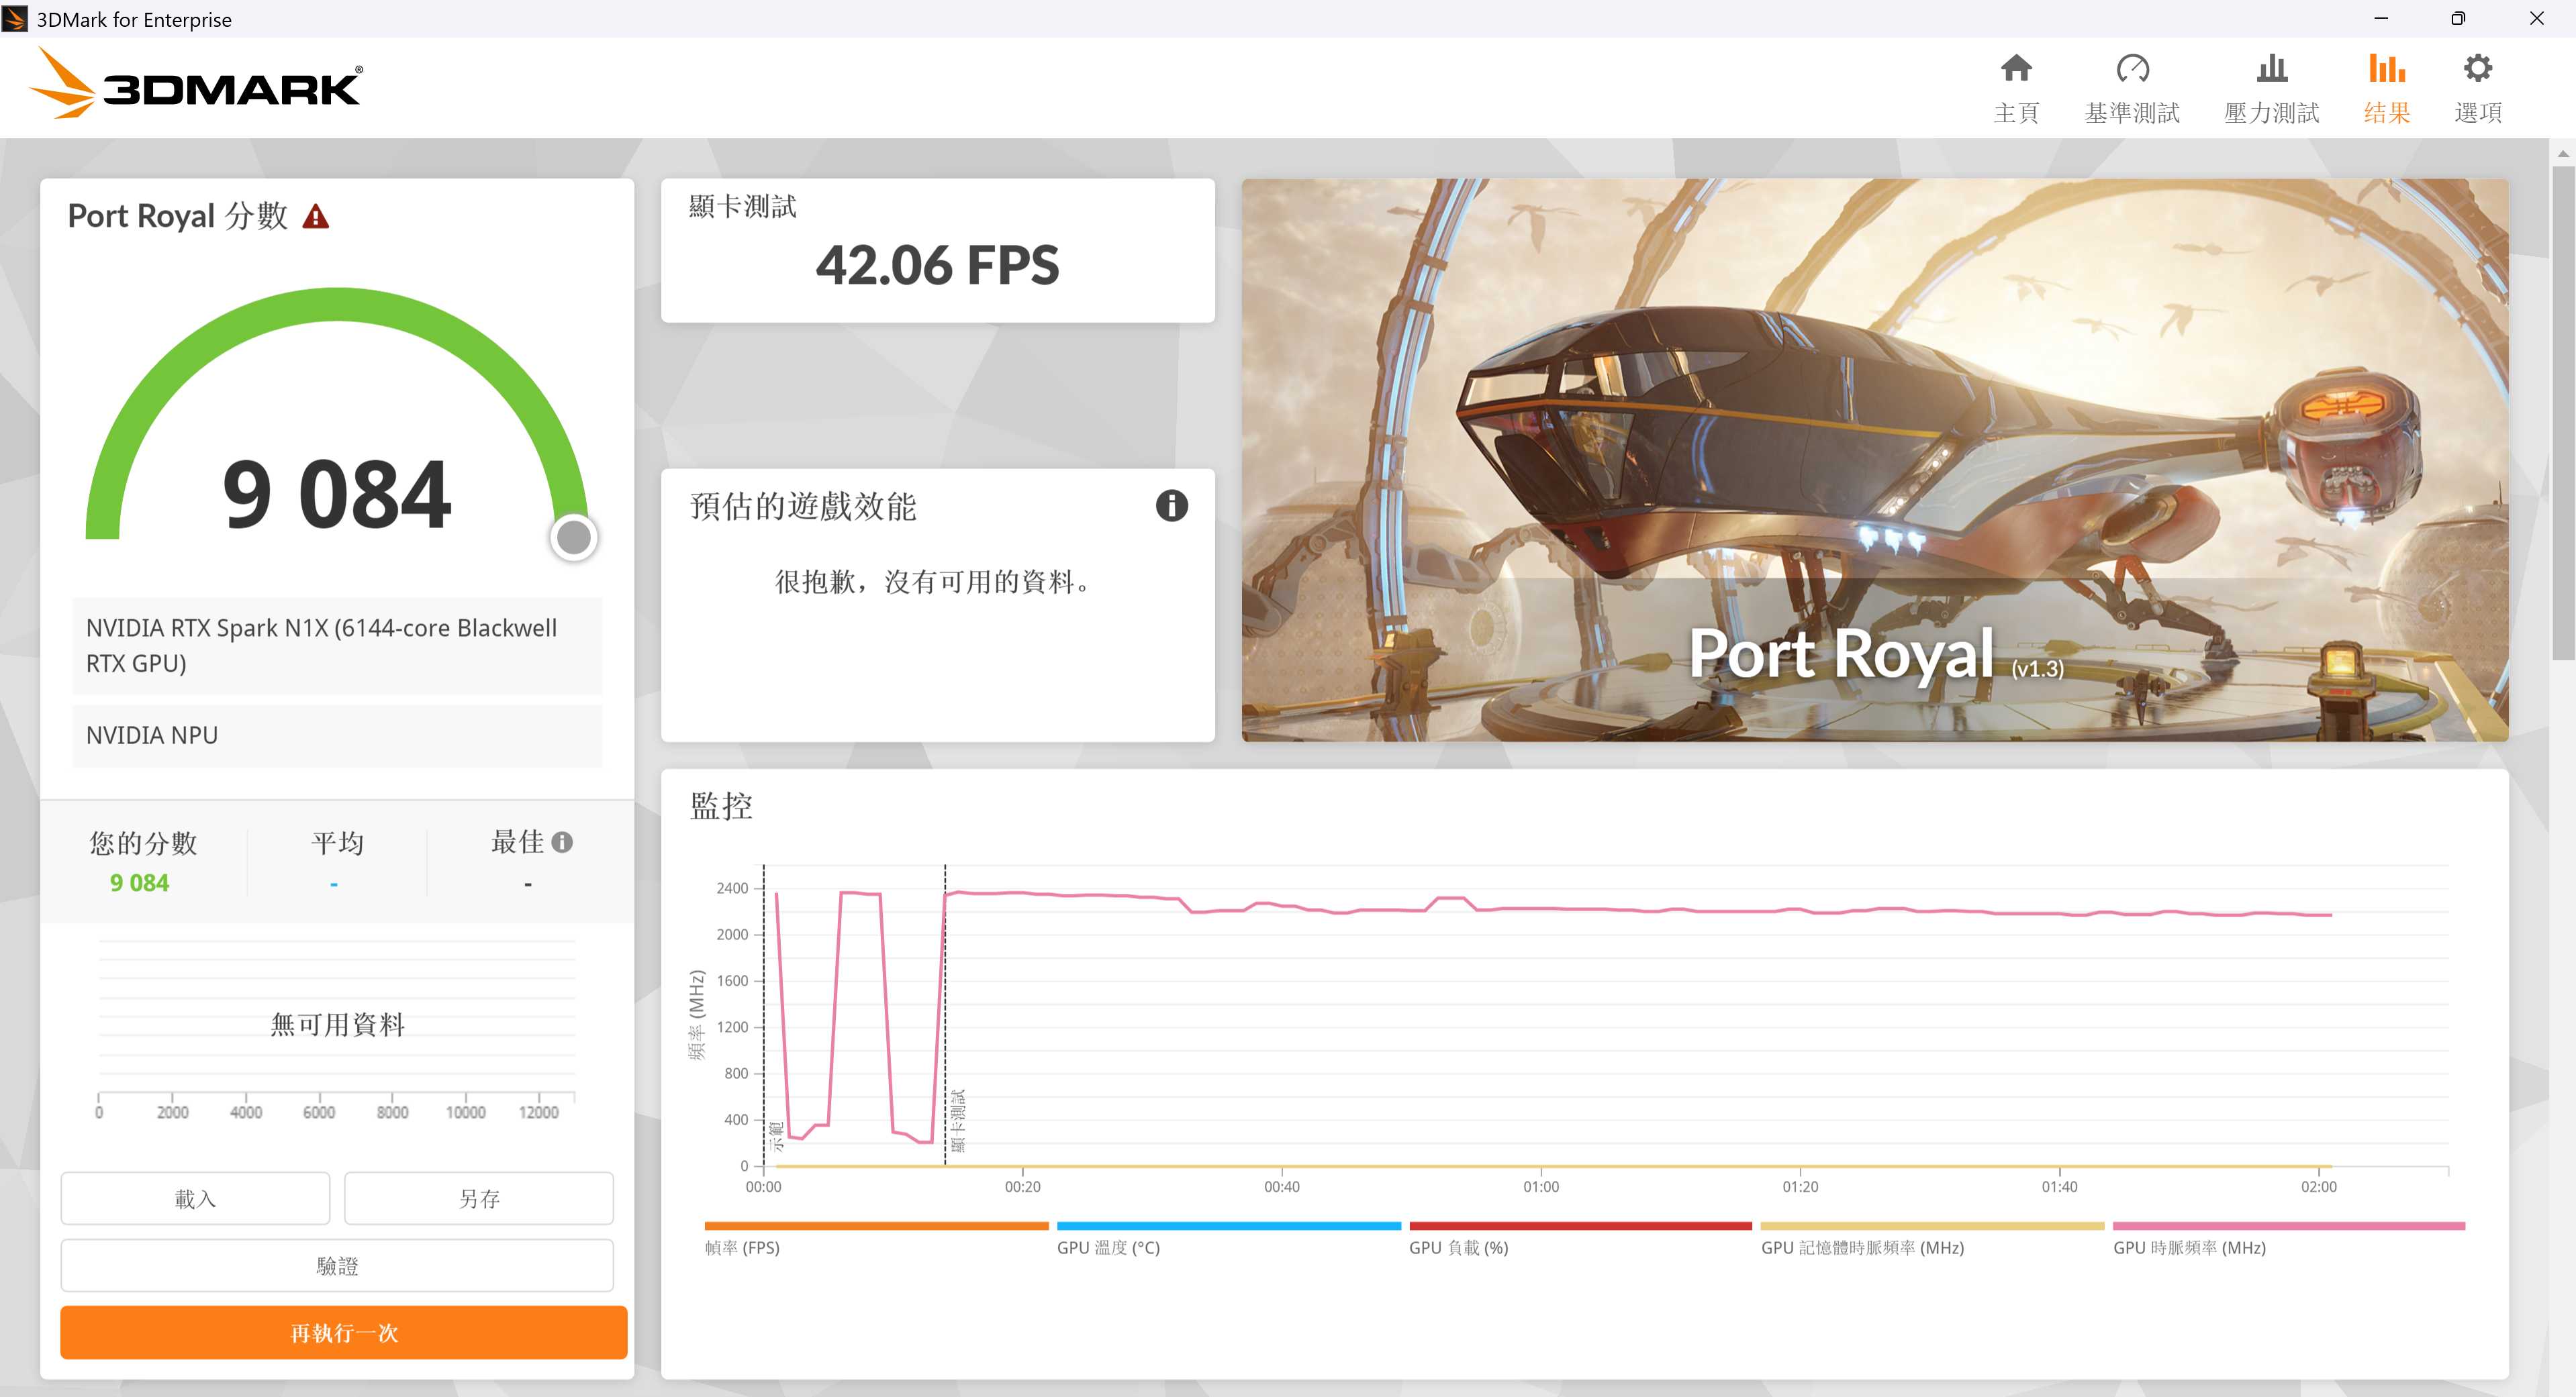Click the NVIDIA NPU row
Screen dimensions: 2576x1397
point(337,735)
